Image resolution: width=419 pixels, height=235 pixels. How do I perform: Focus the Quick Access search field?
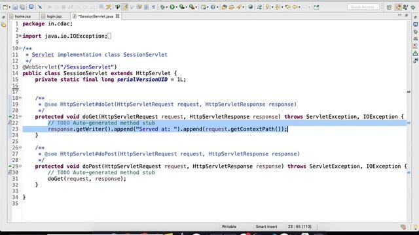tap(363, 7)
